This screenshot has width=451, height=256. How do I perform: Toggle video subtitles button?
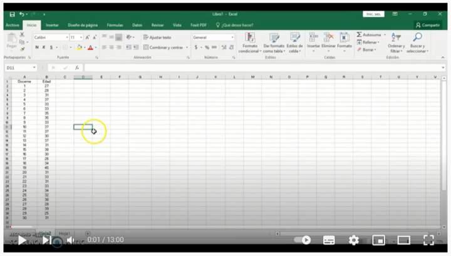(x=329, y=240)
